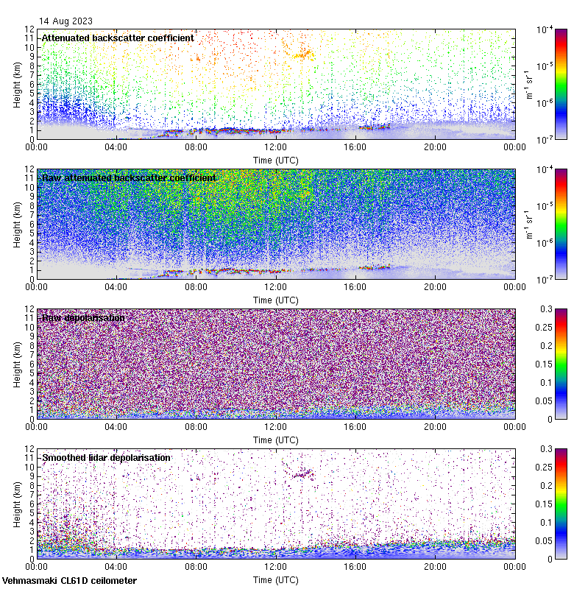Image resolution: width=574 pixels, height=589 pixels.
Task: Click the 10^-6 label on raw backscatter colorbar
Action: coord(545,243)
